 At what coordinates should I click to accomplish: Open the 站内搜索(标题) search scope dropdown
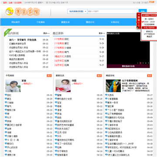[77, 11]
